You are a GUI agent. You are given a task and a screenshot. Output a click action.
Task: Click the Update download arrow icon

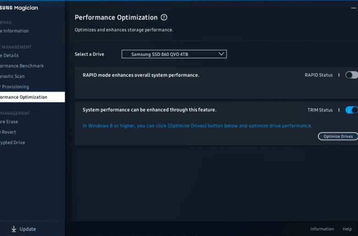coord(14,229)
